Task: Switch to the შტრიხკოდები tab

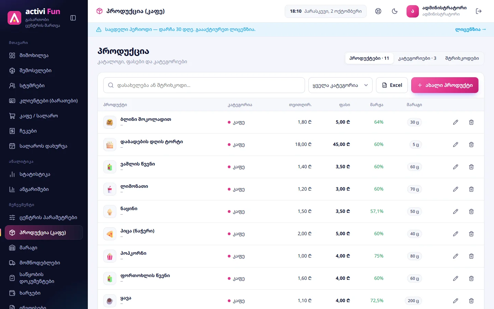Action: (x=462, y=58)
